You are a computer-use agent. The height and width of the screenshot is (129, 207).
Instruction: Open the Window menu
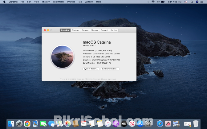point(89,2)
